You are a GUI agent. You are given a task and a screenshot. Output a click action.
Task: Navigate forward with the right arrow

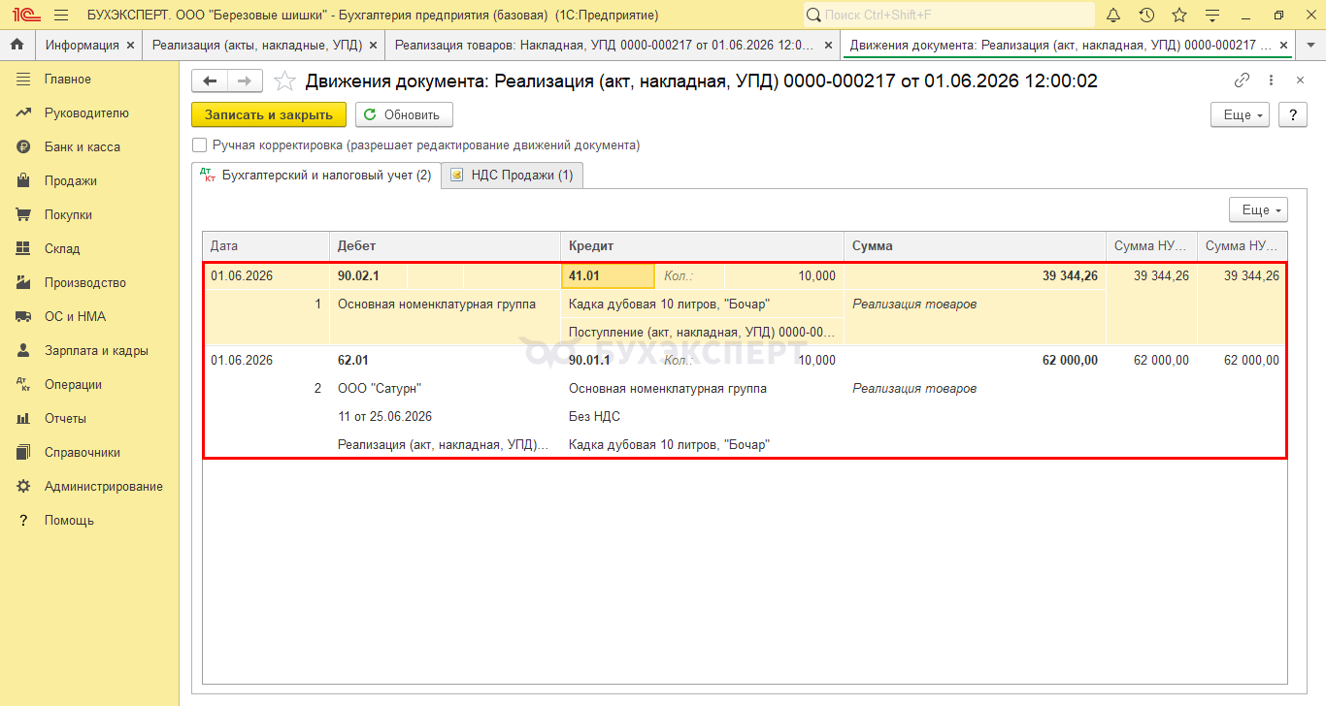[x=245, y=81]
